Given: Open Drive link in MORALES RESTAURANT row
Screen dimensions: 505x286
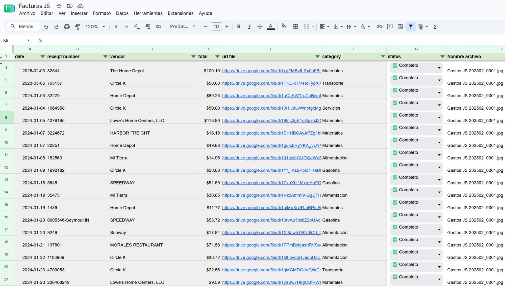Looking at the screenshot, I should (271, 245).
